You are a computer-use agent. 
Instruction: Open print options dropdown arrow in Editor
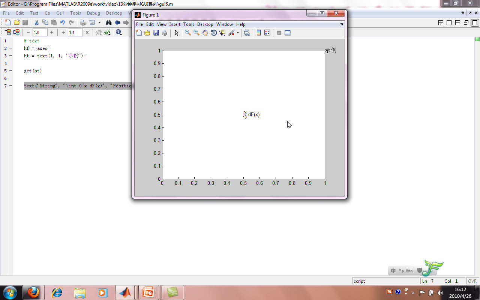coord(99,23)
